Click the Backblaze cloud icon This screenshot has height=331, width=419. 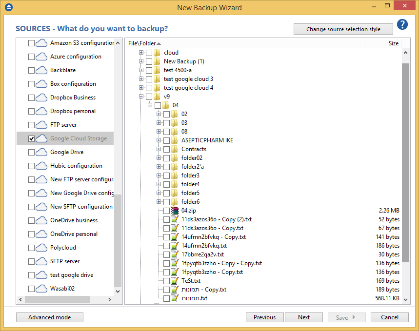(x=41, y=70)
